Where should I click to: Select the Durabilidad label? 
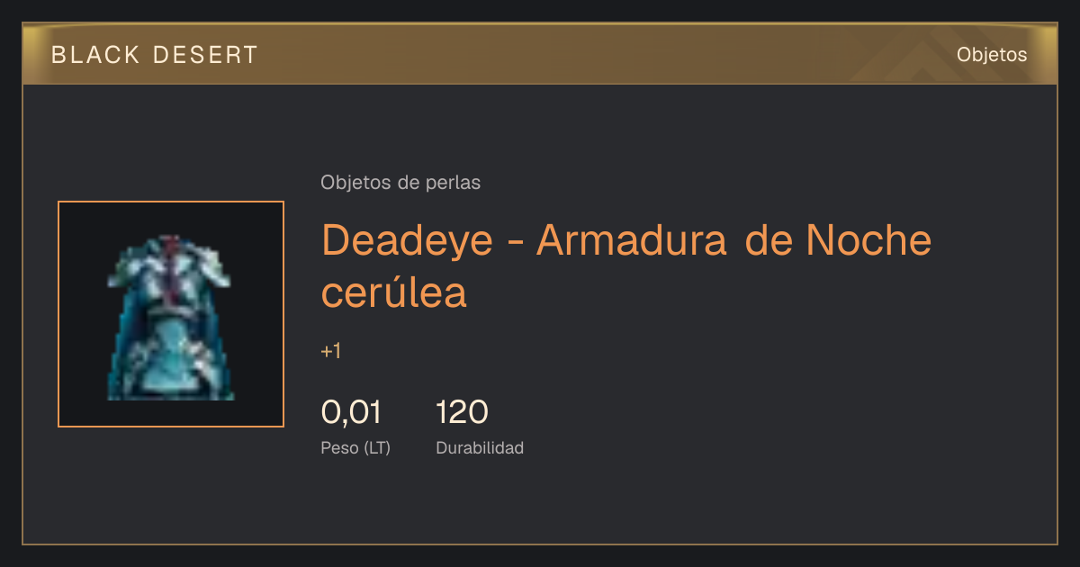pos(480,447)
